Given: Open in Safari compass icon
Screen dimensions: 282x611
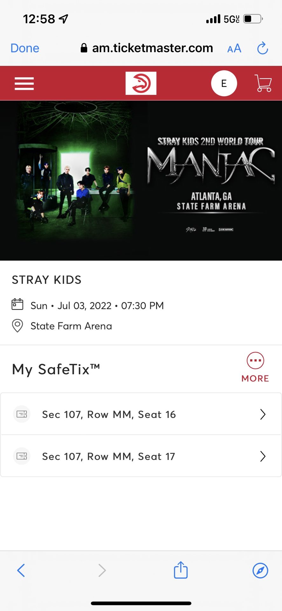Looking at the screenshot, I should [260, 570].
